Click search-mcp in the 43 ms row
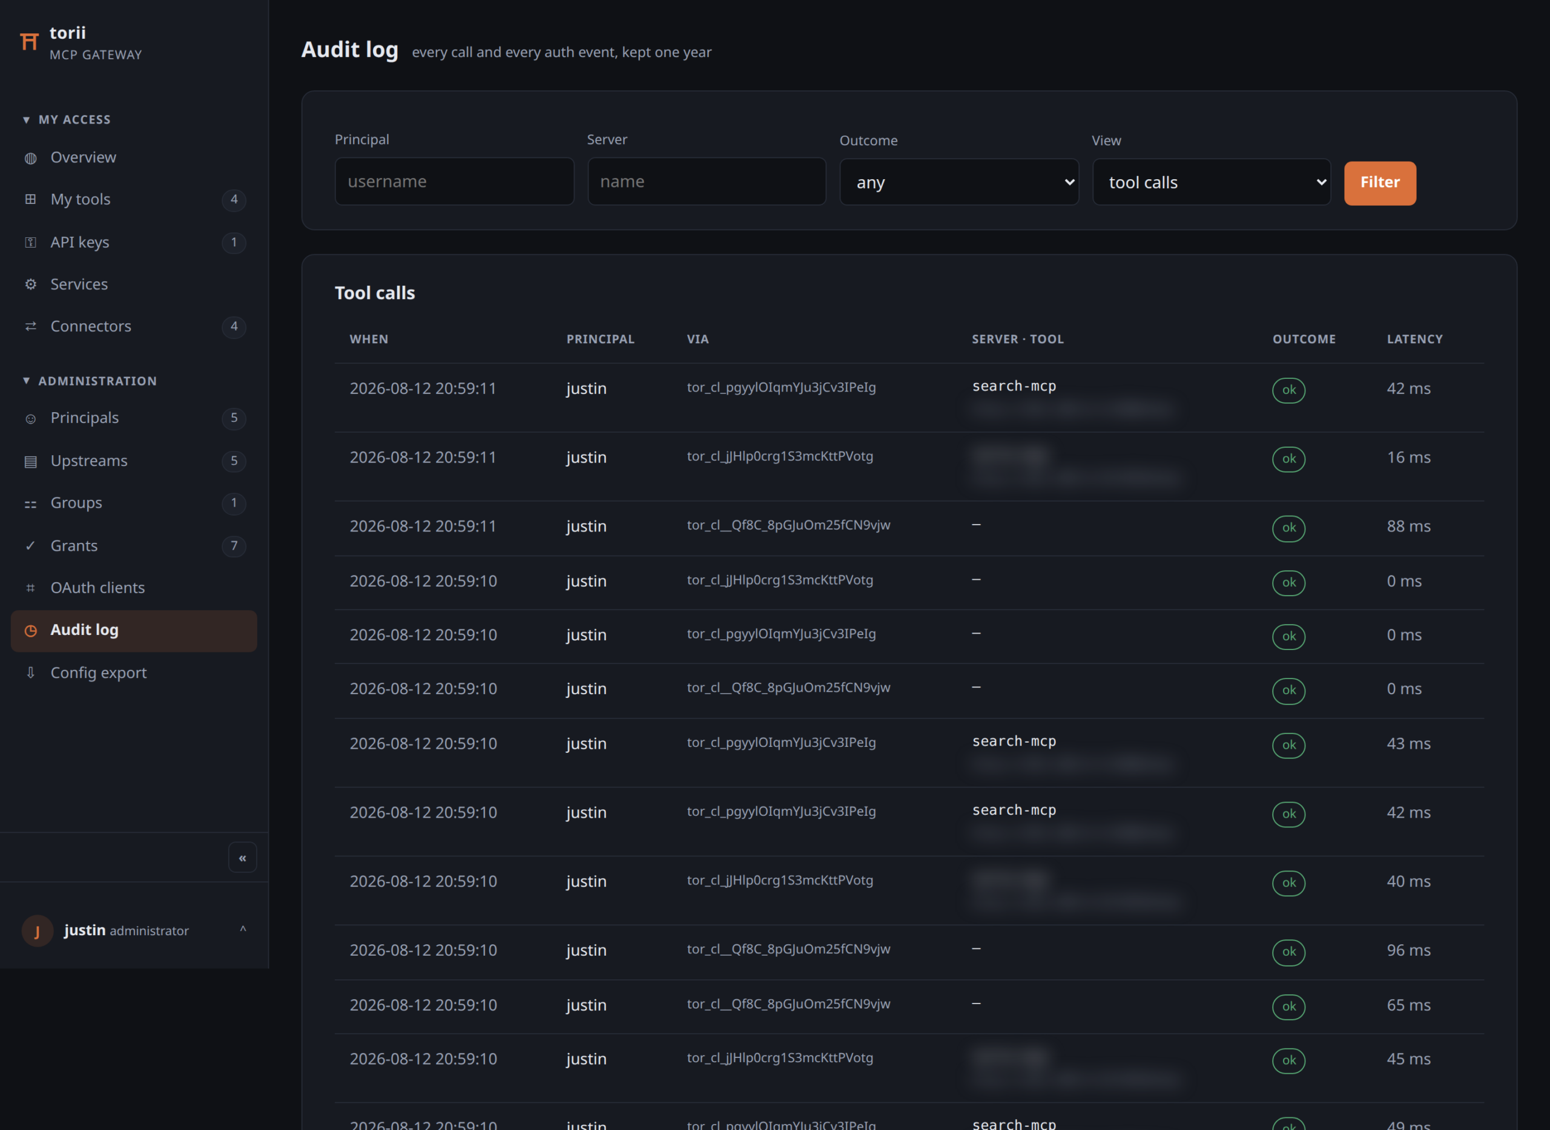1550x1130 pixels. [x=1014, y=741]
